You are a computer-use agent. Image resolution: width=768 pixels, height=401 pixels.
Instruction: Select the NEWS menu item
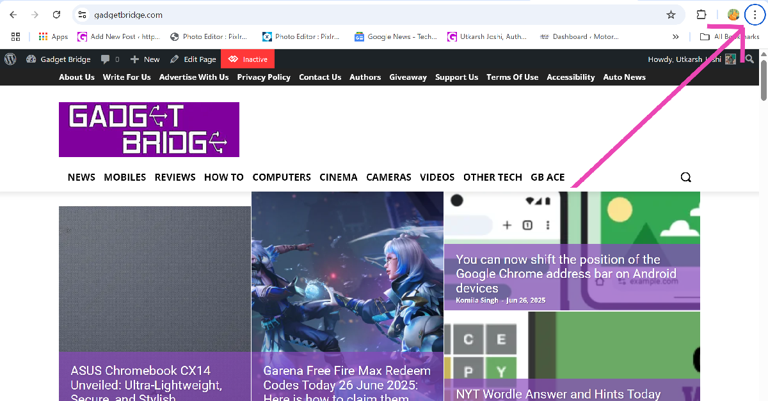click(81, 177)
